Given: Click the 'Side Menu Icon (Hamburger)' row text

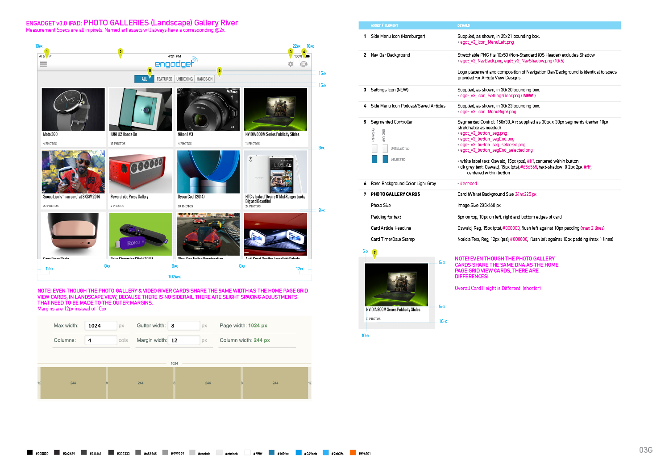Looking at the screenshot, I should point(398,37).
